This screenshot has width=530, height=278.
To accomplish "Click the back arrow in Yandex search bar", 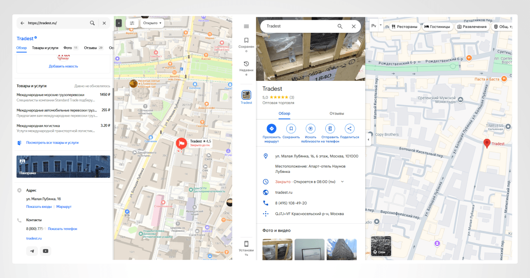I will (22, 23).
